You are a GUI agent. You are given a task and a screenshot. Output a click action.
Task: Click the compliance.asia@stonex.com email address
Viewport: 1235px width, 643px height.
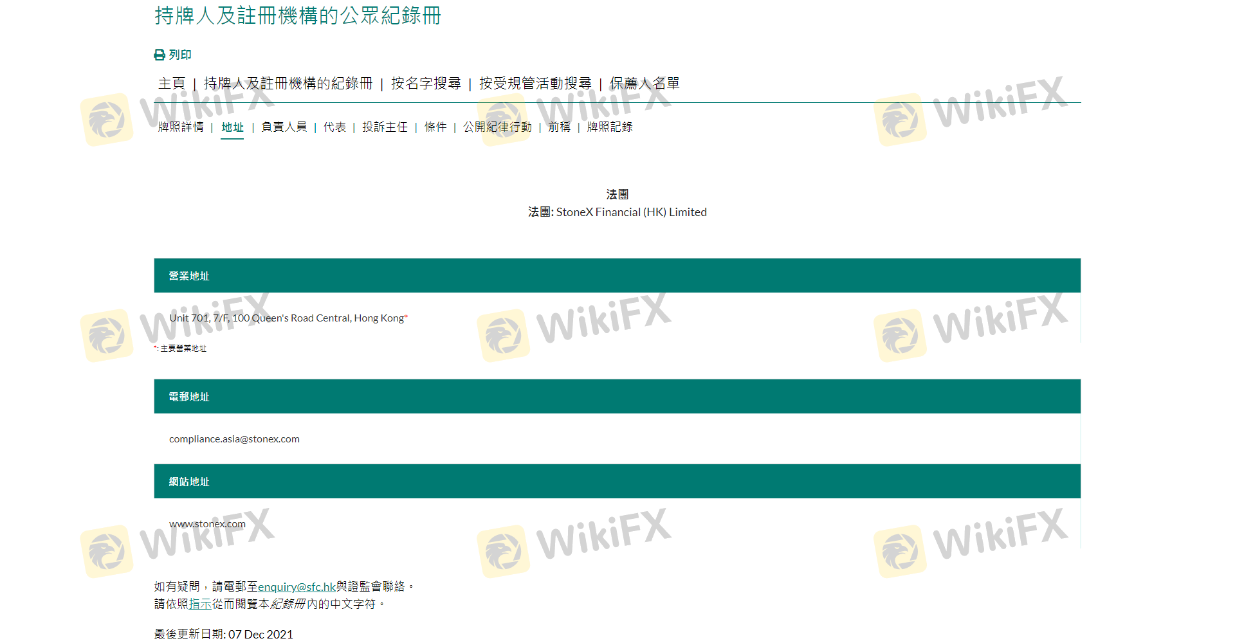pos(234,439)
